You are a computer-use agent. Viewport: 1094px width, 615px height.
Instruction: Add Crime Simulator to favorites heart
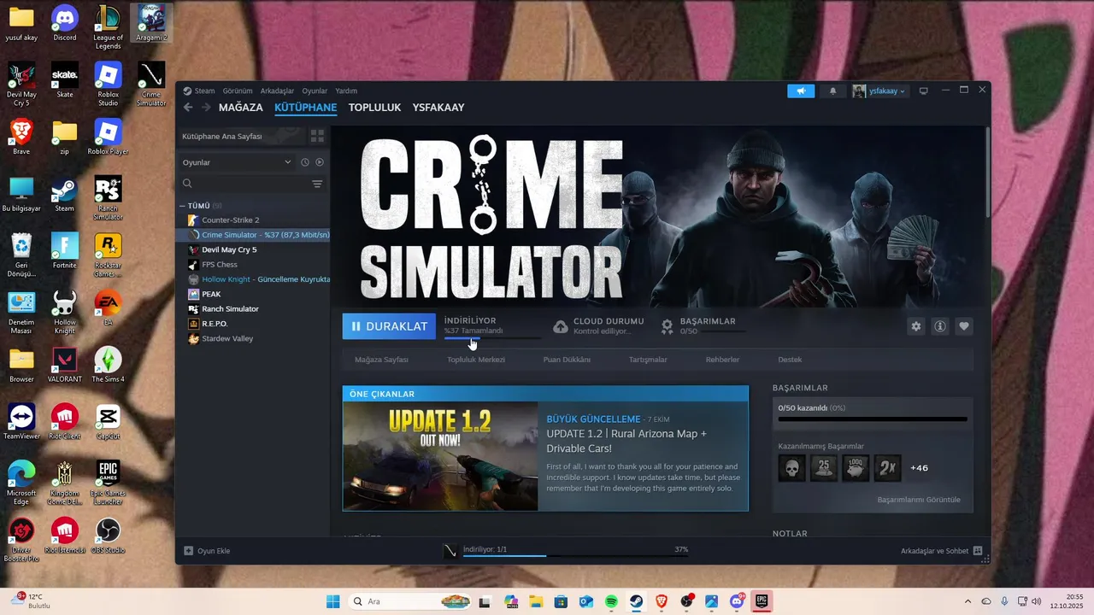pos(964,326)
